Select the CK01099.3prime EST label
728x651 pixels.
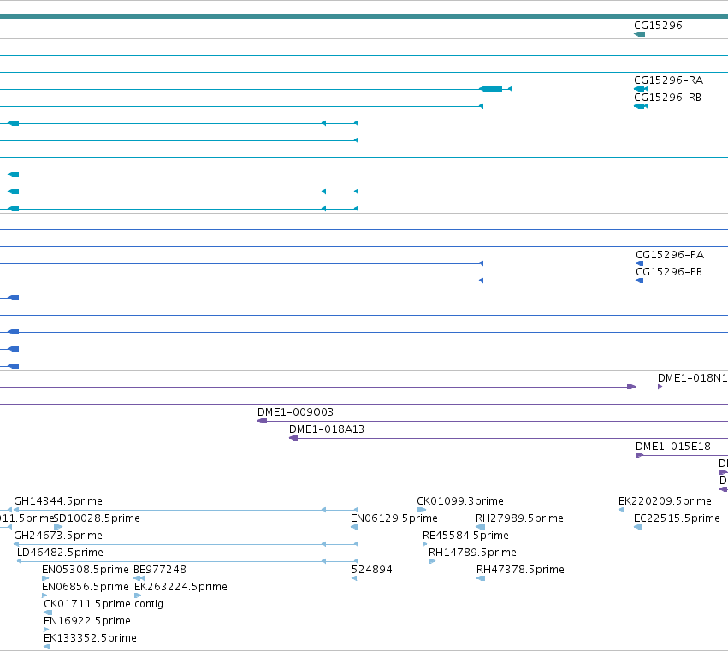click(x=460, y=501)
